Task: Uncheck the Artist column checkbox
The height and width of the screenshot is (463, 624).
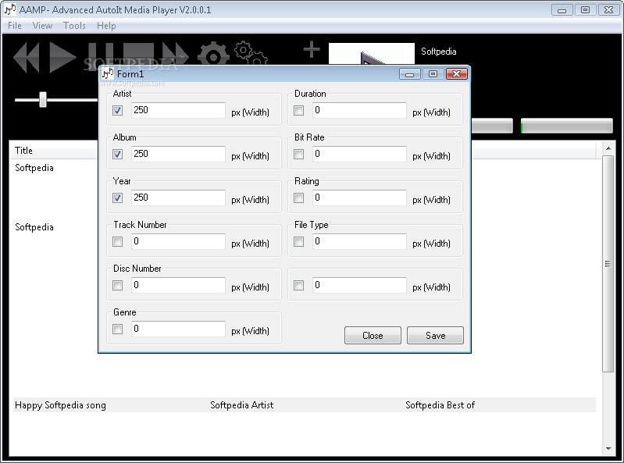Action: click(117, 111)
